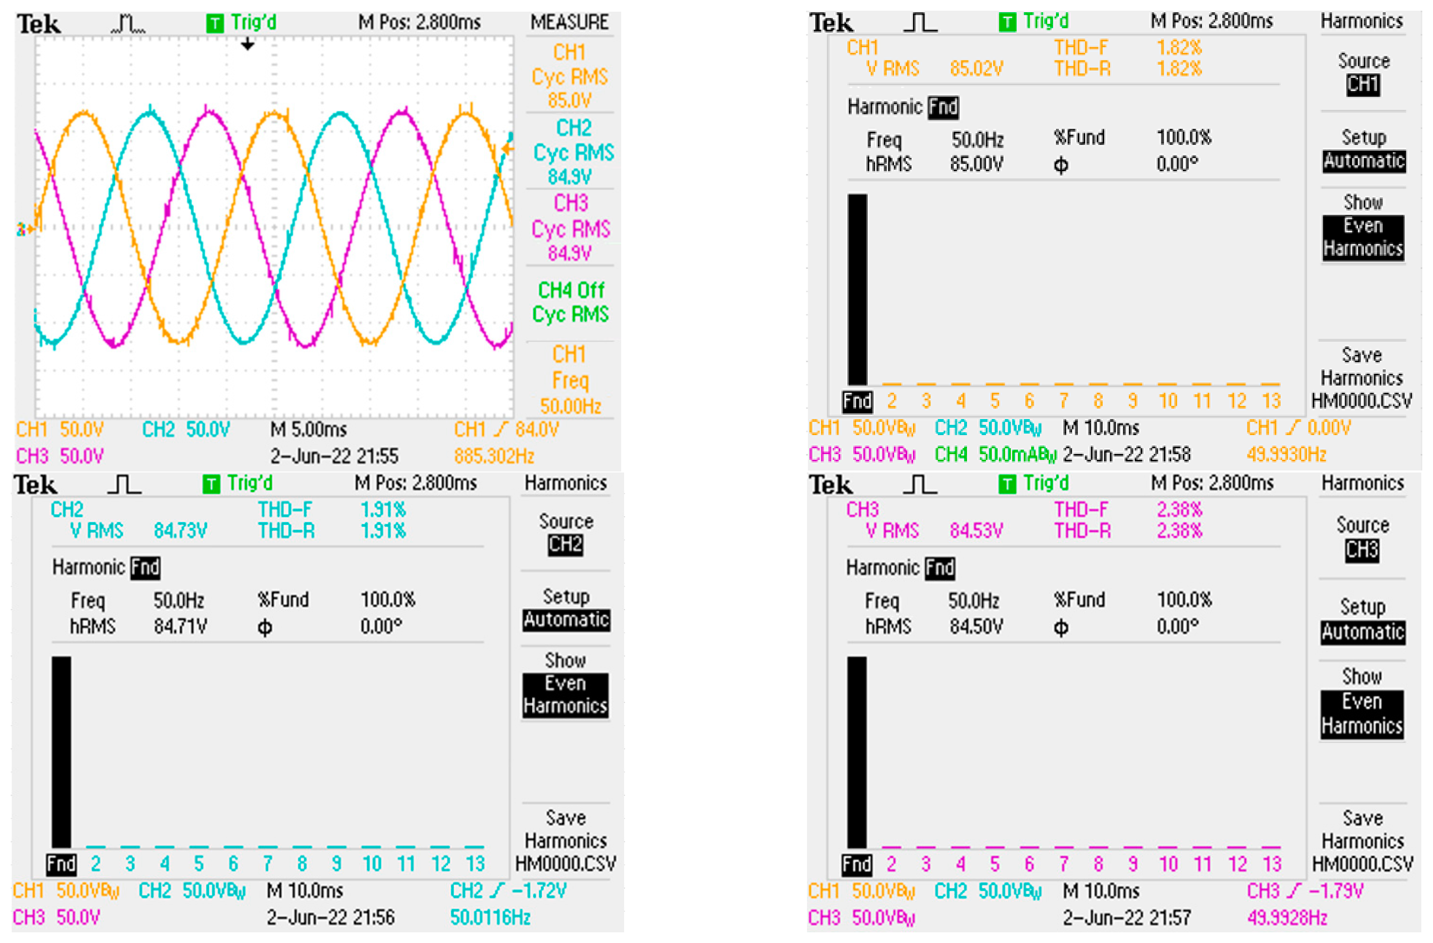This screenshot has height=943, width=1433.
Task: Click the green Trig'd T icon in top-left scope
Action: (215, 23)
